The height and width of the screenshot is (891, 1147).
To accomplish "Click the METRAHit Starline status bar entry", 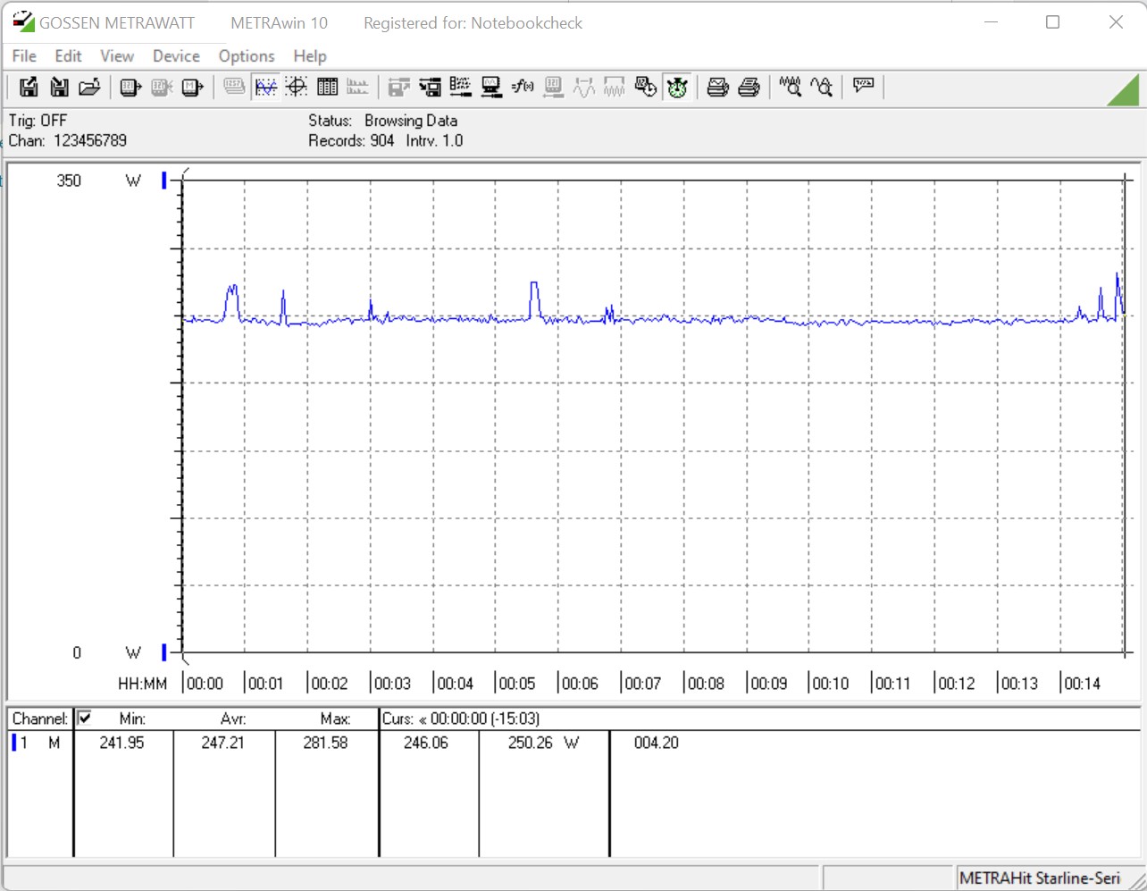I will click(1039, 878).
